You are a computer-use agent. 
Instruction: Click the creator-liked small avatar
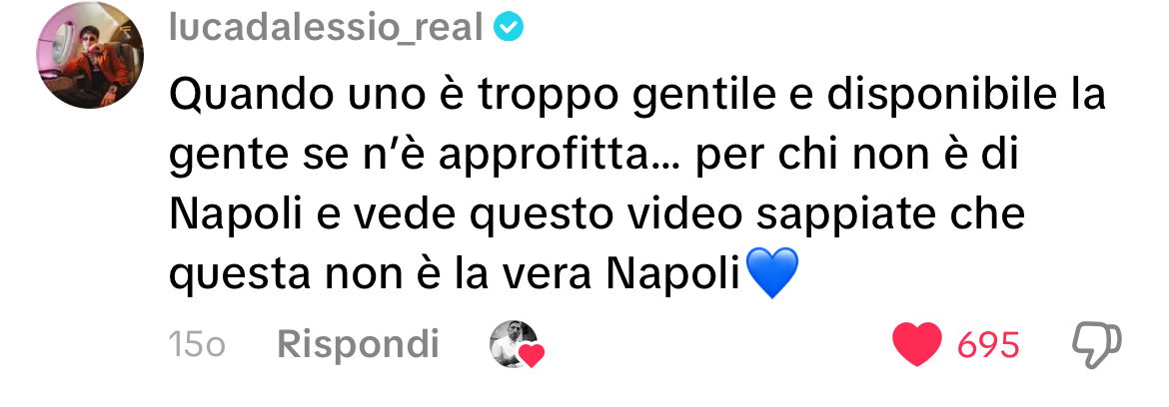515,344
